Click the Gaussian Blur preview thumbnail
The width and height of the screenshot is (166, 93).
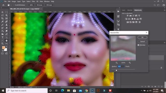tap(123, 48)
